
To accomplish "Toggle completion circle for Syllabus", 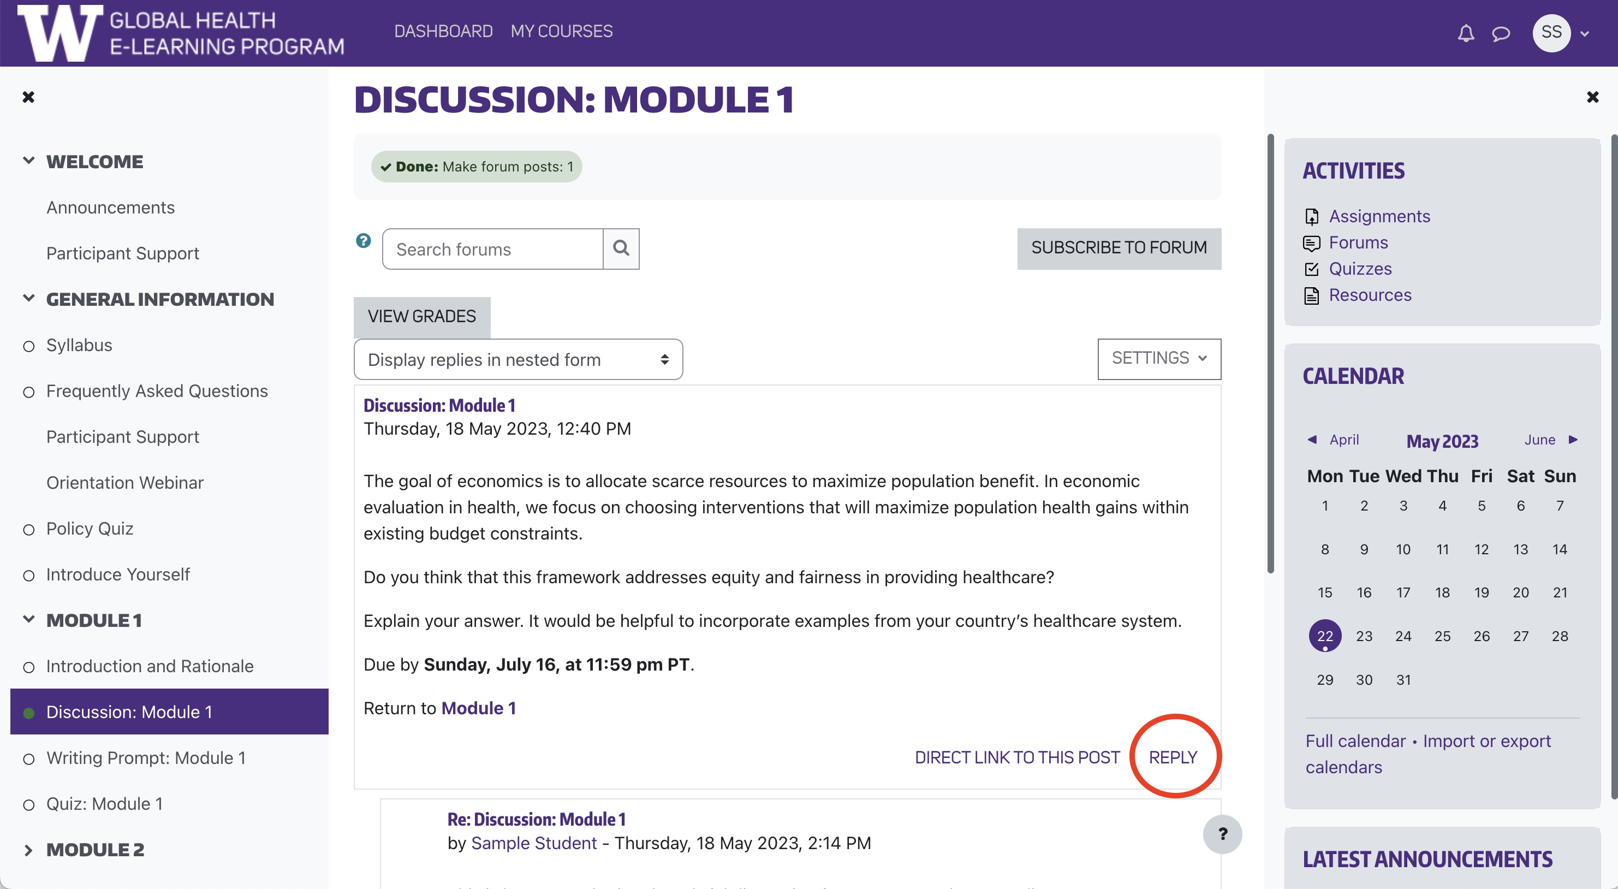I will coord(28,346).
